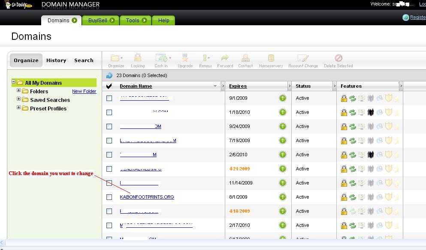The width and height of the screenshot is (426, 250).
Task: Check the box for the 4/21/2009 domain
Action: pos(109,169)
